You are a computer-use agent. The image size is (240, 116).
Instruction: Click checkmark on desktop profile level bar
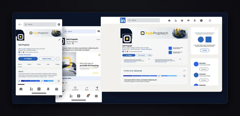pyautogui.click(x=159, y=76)
